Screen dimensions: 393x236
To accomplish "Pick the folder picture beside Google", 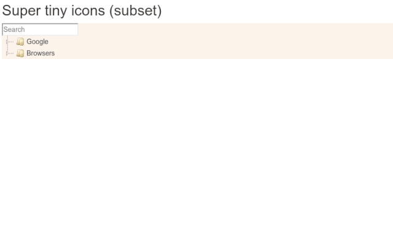I will click(20, 42).
